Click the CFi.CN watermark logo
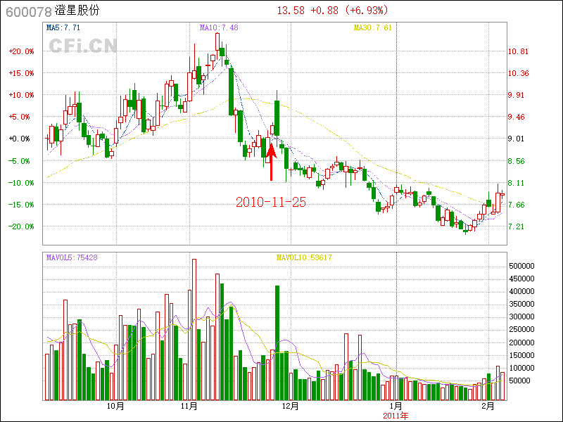 pos(83,46)
